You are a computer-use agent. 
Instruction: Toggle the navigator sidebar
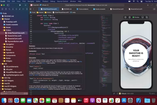click(8, 5)
